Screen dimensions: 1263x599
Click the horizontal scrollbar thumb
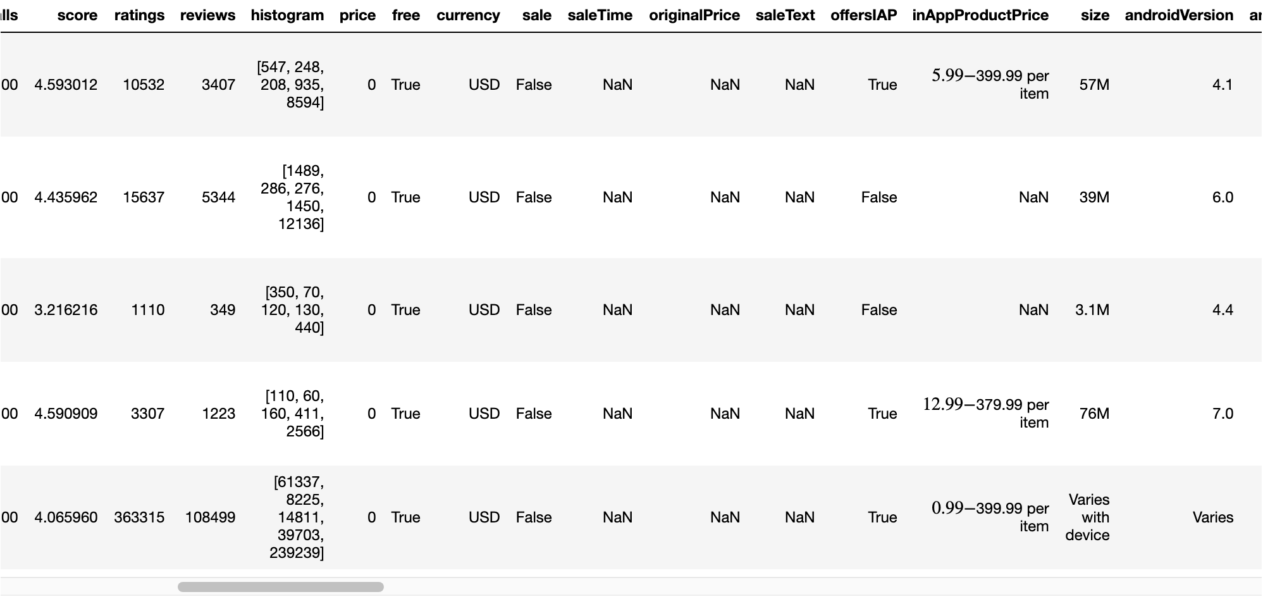click(280, 587)
